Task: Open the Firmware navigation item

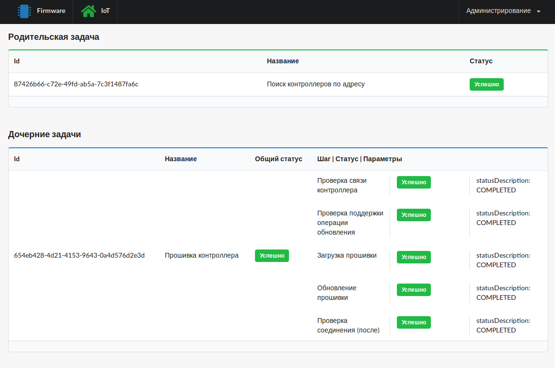Action: [x=51, y=11]
